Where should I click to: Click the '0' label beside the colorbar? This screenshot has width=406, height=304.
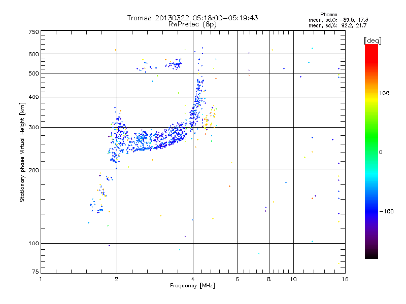pos(381,153)
